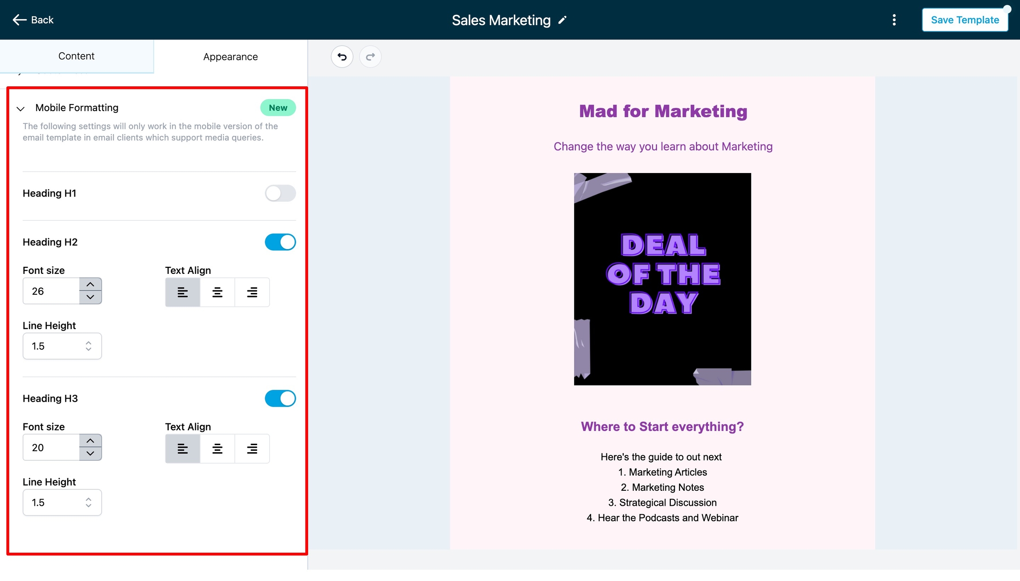The height and width of the screenshot is (581, 1020).
Task: Increase Heading H2 font size with up arrow
Action: coord(90,285)
